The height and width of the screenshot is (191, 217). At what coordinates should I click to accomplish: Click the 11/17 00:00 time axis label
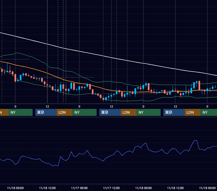(79, 188)
